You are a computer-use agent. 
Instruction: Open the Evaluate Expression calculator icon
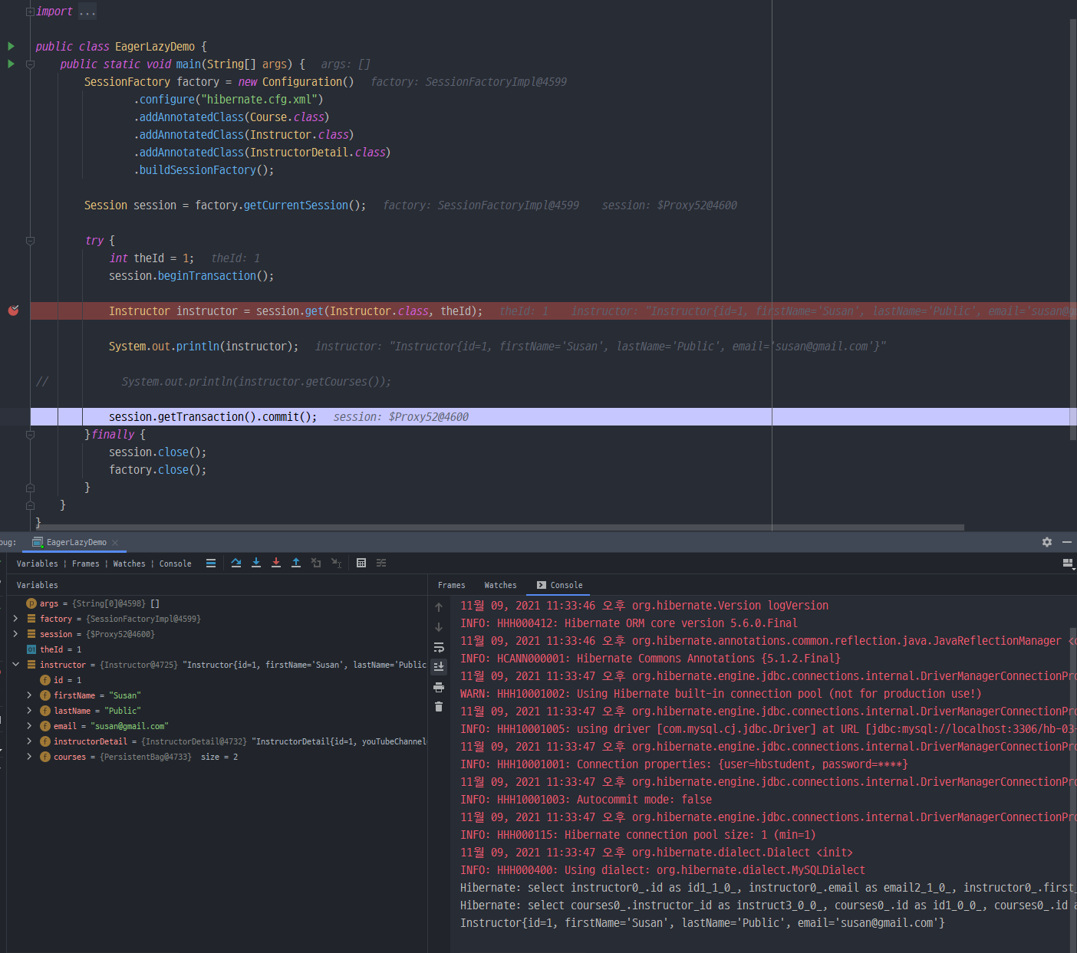pyautogui.click(x=361, y=563)
